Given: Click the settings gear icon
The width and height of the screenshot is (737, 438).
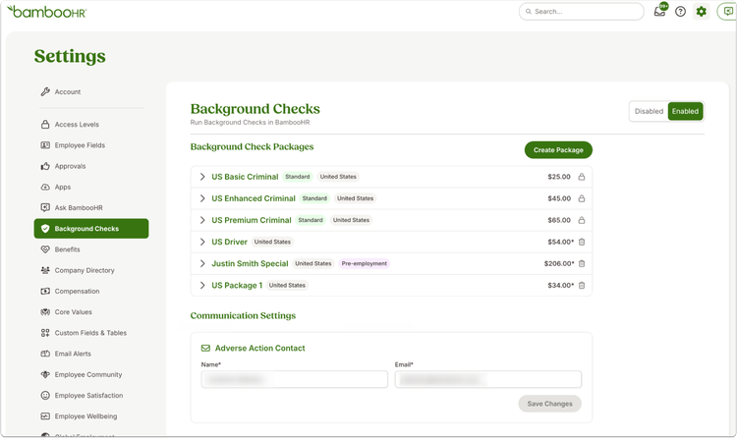Looking at the screenshot, I should 701,11.
